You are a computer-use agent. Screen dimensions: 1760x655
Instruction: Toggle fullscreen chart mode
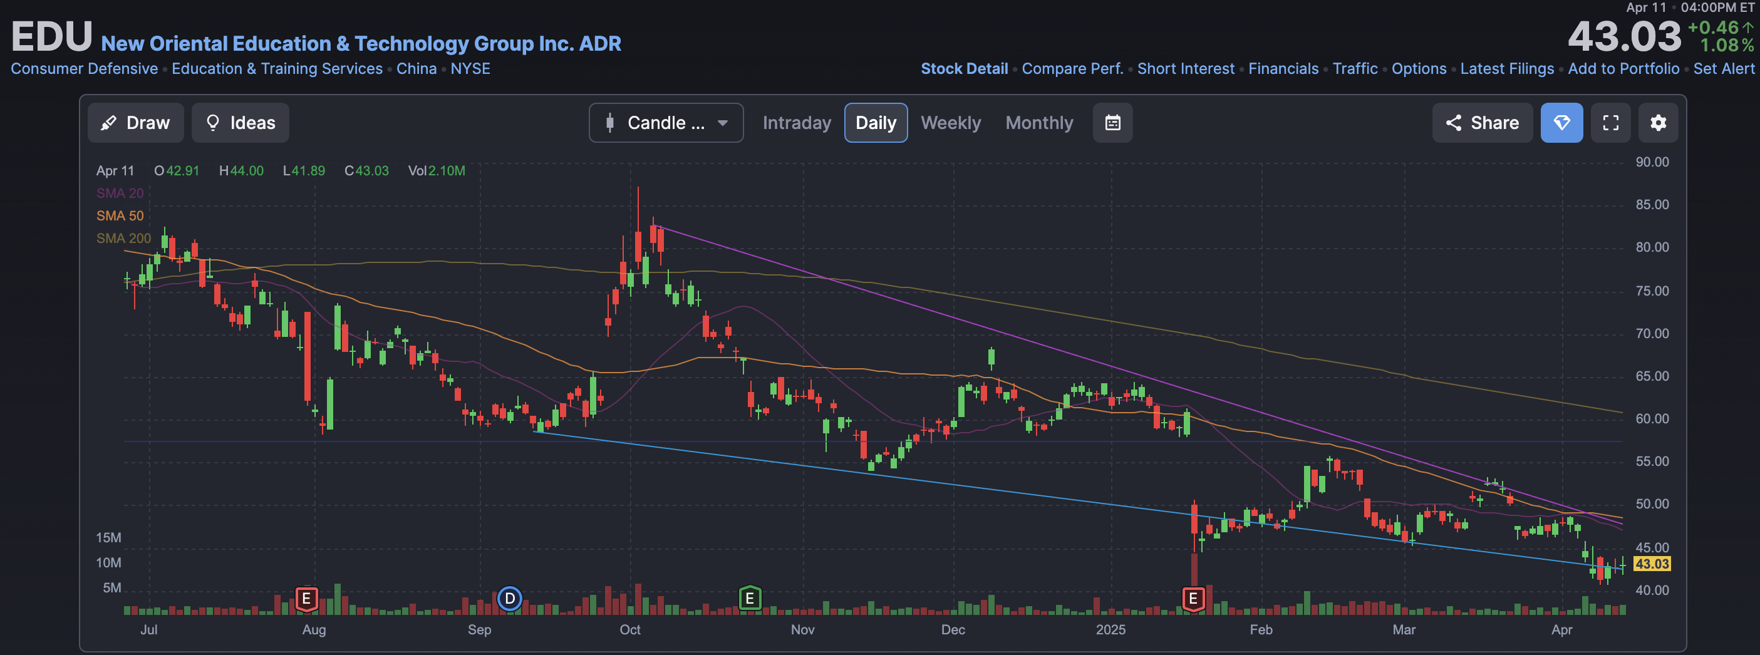point(1610,123)
